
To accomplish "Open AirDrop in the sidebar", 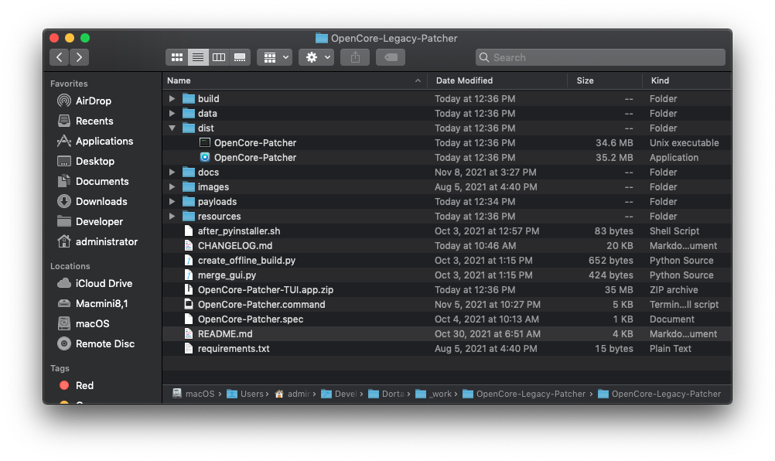I will [93, 101].
